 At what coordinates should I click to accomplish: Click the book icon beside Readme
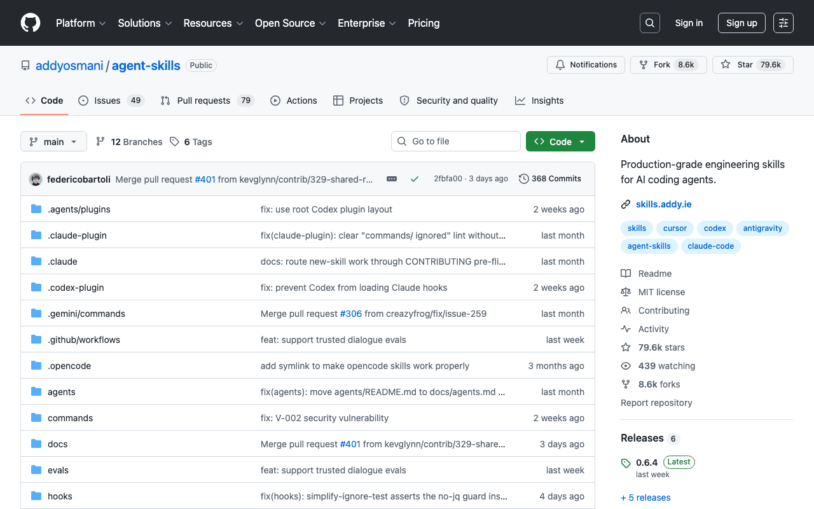(626, 274)
